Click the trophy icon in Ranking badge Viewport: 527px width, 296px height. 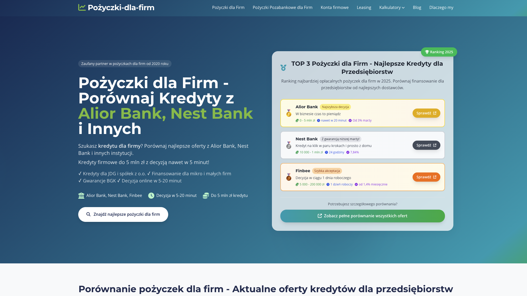(x=427, y=52)
